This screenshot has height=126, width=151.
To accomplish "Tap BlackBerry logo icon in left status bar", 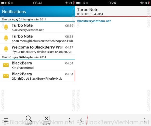I will point(71,3).
